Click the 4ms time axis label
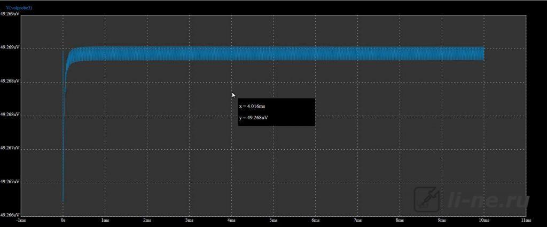The image size is (547, 227). [231, 220]
